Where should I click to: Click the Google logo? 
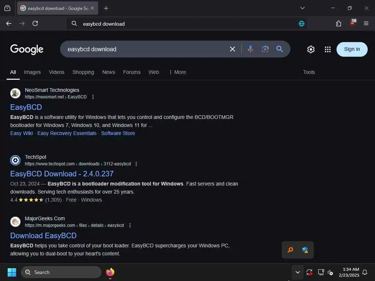coord(27,49)
